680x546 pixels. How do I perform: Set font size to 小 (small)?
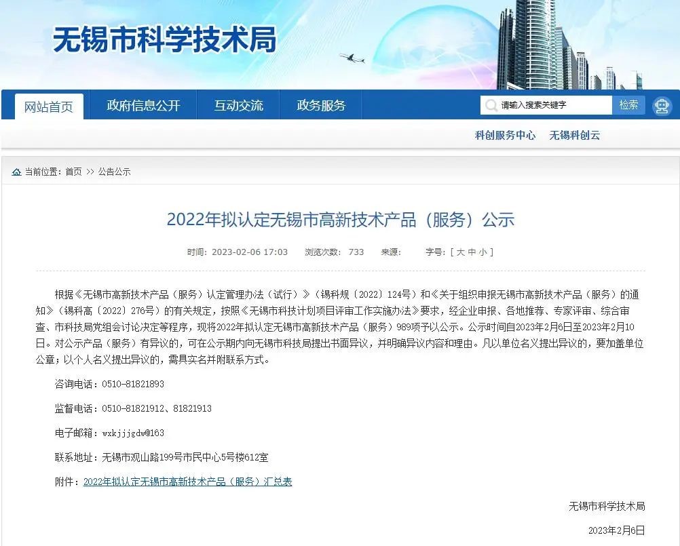pyautogui.click(x=482, y=252)
